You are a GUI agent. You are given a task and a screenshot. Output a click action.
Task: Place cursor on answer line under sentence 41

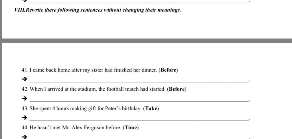pos(139,81)
